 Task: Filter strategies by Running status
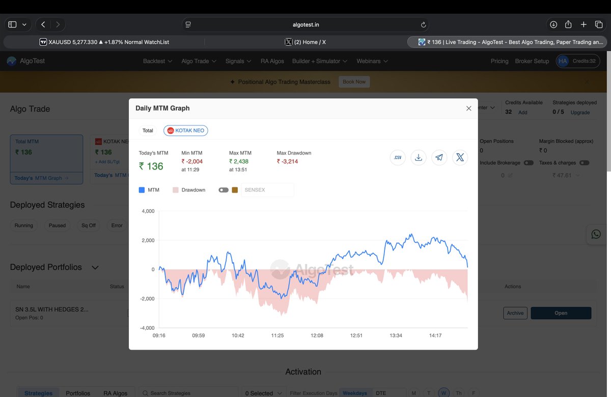[24, 225]
